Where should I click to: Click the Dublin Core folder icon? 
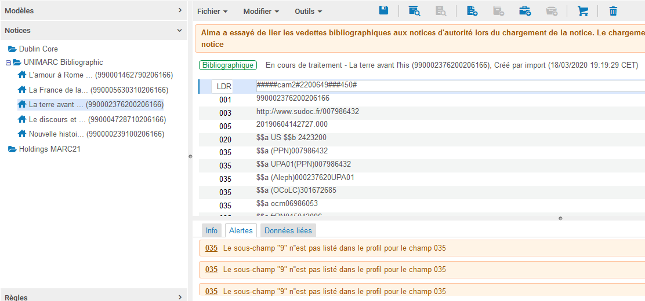[12, 49]
